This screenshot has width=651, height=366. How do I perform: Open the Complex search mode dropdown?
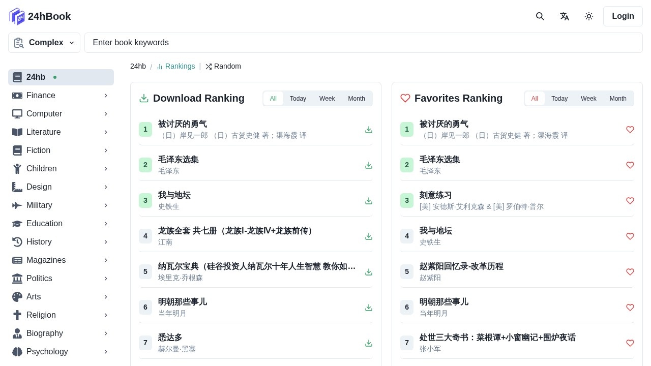[44, 43]
